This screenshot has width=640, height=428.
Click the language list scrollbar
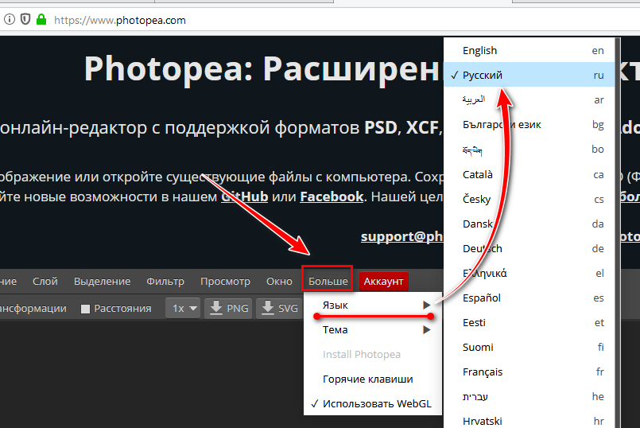[618, 233]
